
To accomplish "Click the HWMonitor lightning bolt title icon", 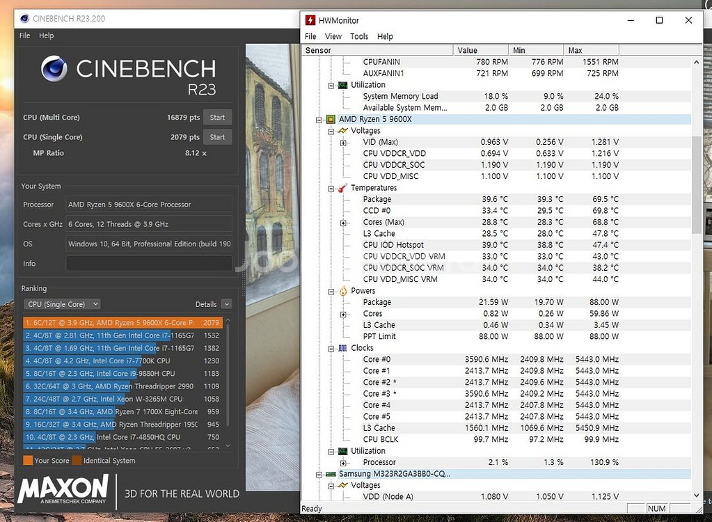I will coord(310,20).
